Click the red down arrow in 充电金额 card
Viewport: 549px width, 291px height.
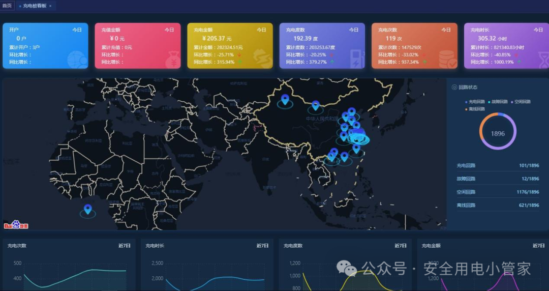[x=239, y=55]
